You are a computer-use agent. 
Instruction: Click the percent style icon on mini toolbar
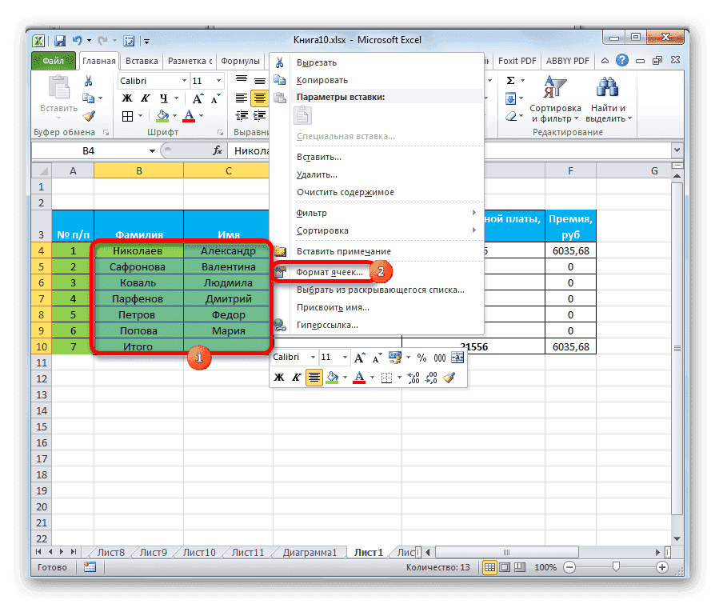(x=421, y=358)
